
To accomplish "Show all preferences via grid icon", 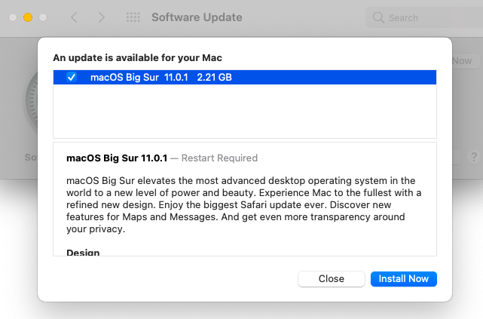I will [133, 17].
